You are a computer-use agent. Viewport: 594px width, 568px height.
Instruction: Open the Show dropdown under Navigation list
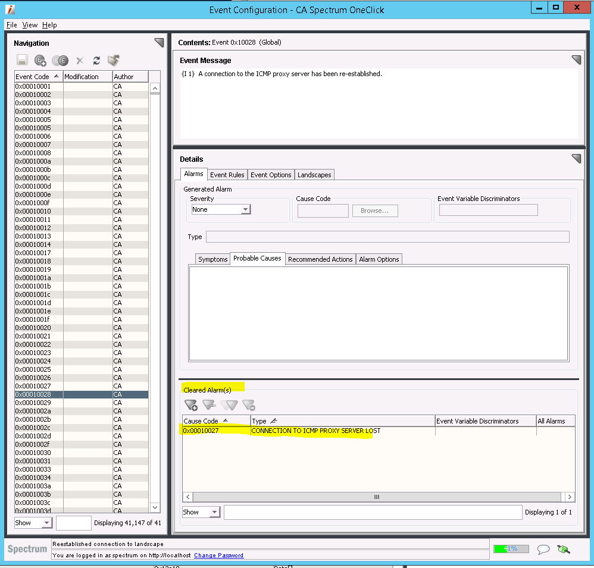pyautogui.click(x=46, y=523)
